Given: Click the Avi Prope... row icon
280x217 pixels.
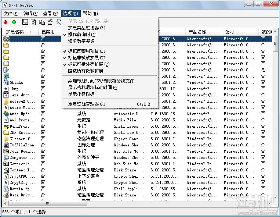Looking at the screenshot, I should coord(6,120).
